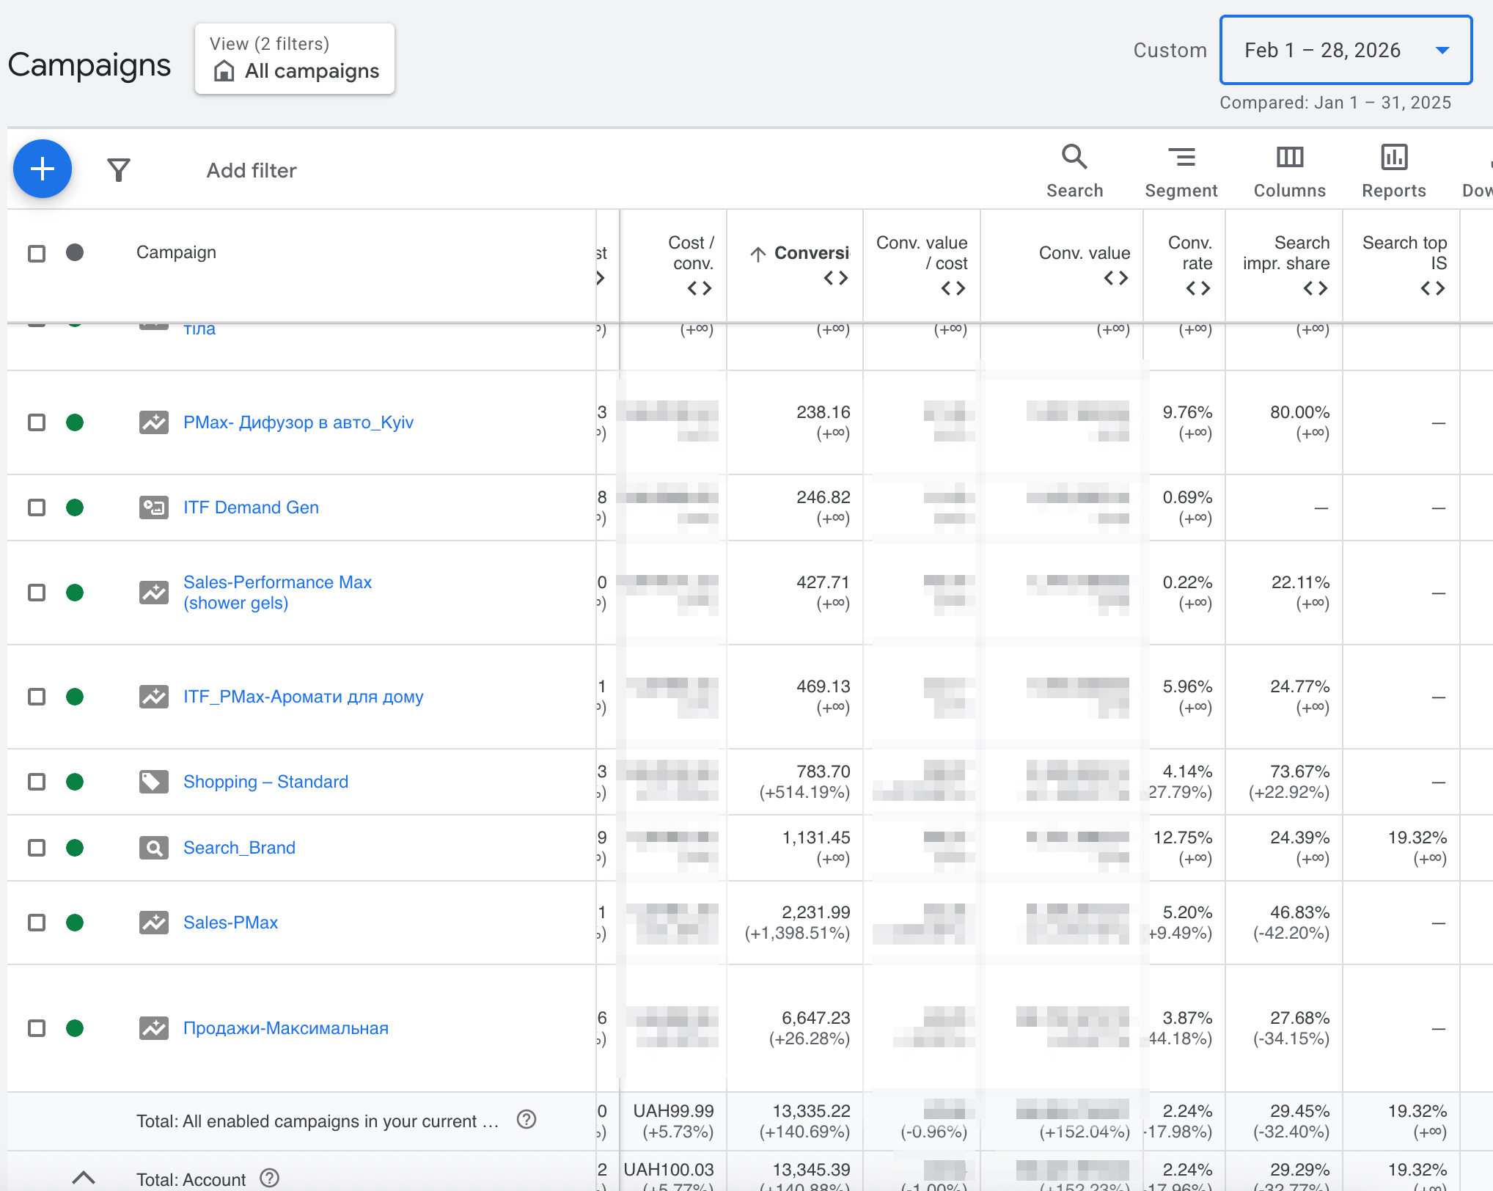This screenshot has height=1191, width=1493.
Task: Toggle the select-all campaigns checkbox
Action: [x=37, y=254]
